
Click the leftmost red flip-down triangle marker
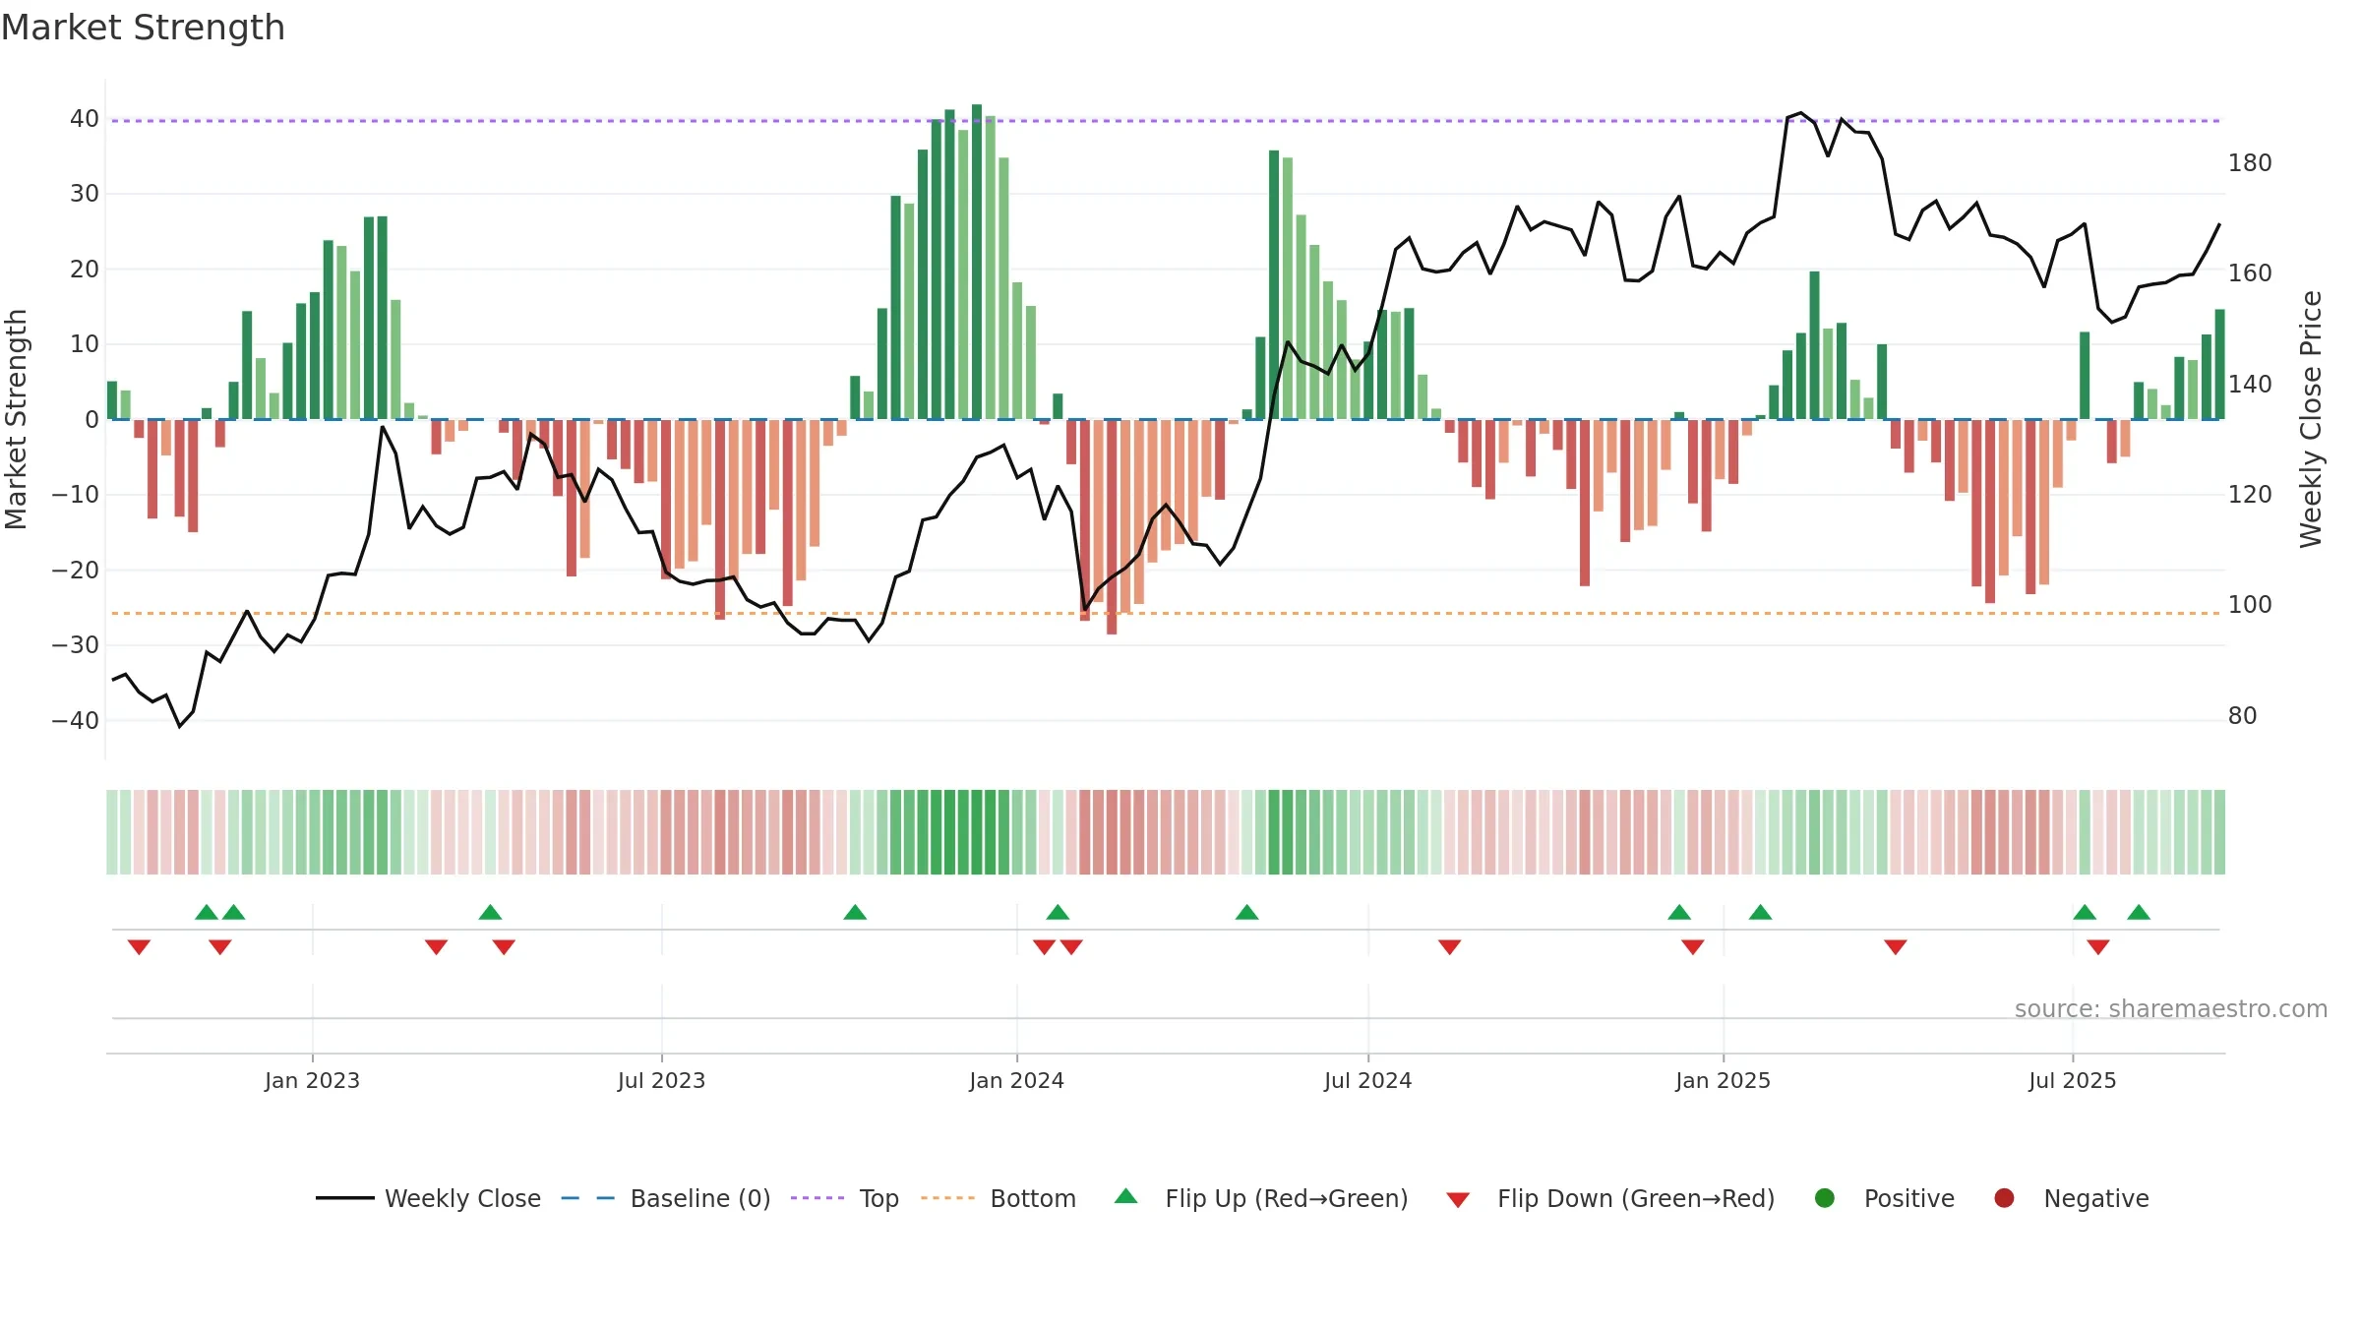click(x=139, y=947)
